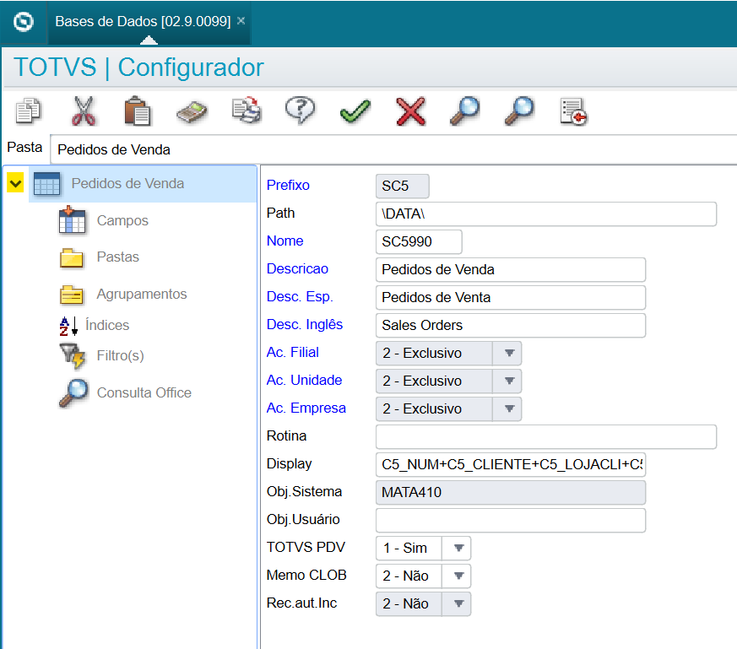This screenshot has height=649, width=737.
Task: Click the Copy icon in toolbar
Action: coord(28,111)
